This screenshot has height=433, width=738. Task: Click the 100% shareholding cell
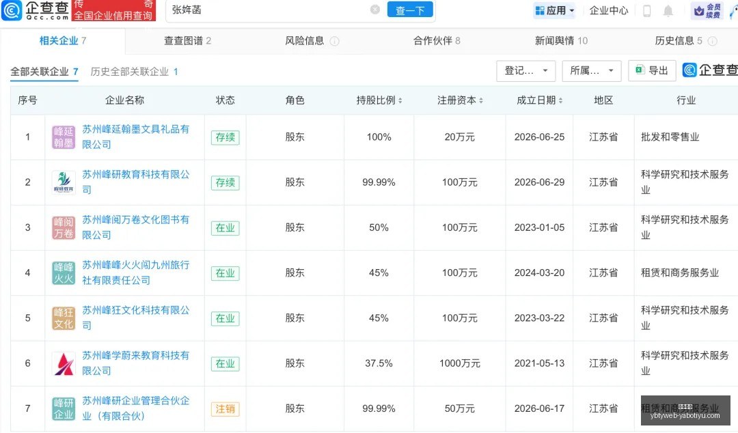pos(379,137)
